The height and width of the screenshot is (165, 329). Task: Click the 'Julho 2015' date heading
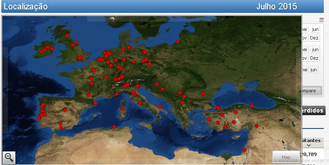coord(277,6)
